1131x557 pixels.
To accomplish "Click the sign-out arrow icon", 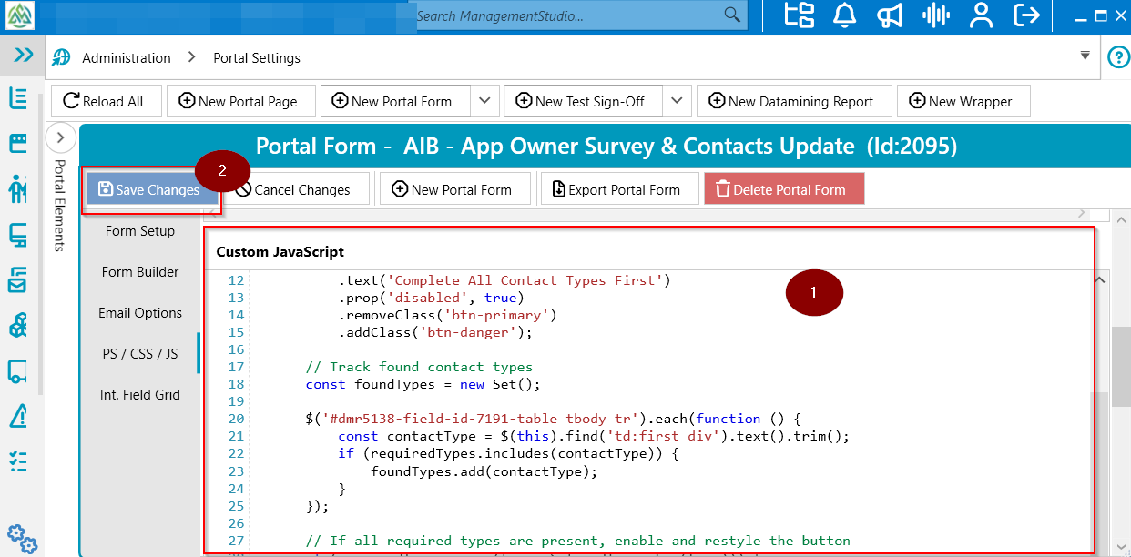I will click(x=1026, y=15).
